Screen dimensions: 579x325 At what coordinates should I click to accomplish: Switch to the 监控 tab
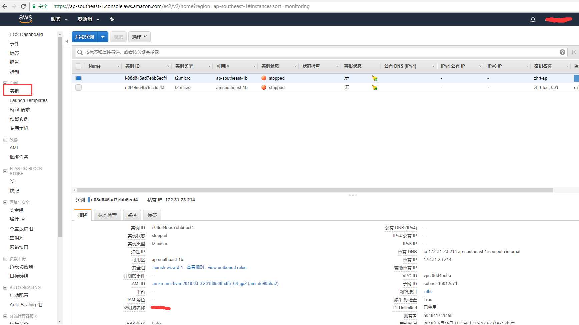[x=132, y=215]
